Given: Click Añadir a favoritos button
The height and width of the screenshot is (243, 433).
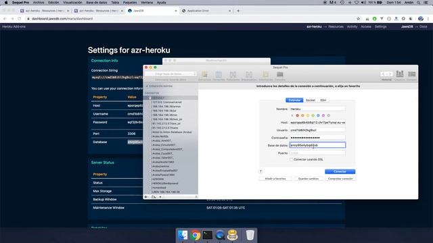Looking at the screenshot, I should click(275, 179).
